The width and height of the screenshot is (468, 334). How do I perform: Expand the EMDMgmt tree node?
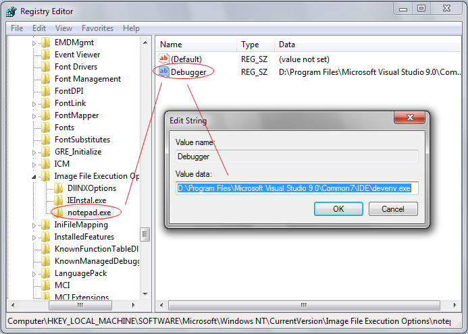(x=34, y=44)
